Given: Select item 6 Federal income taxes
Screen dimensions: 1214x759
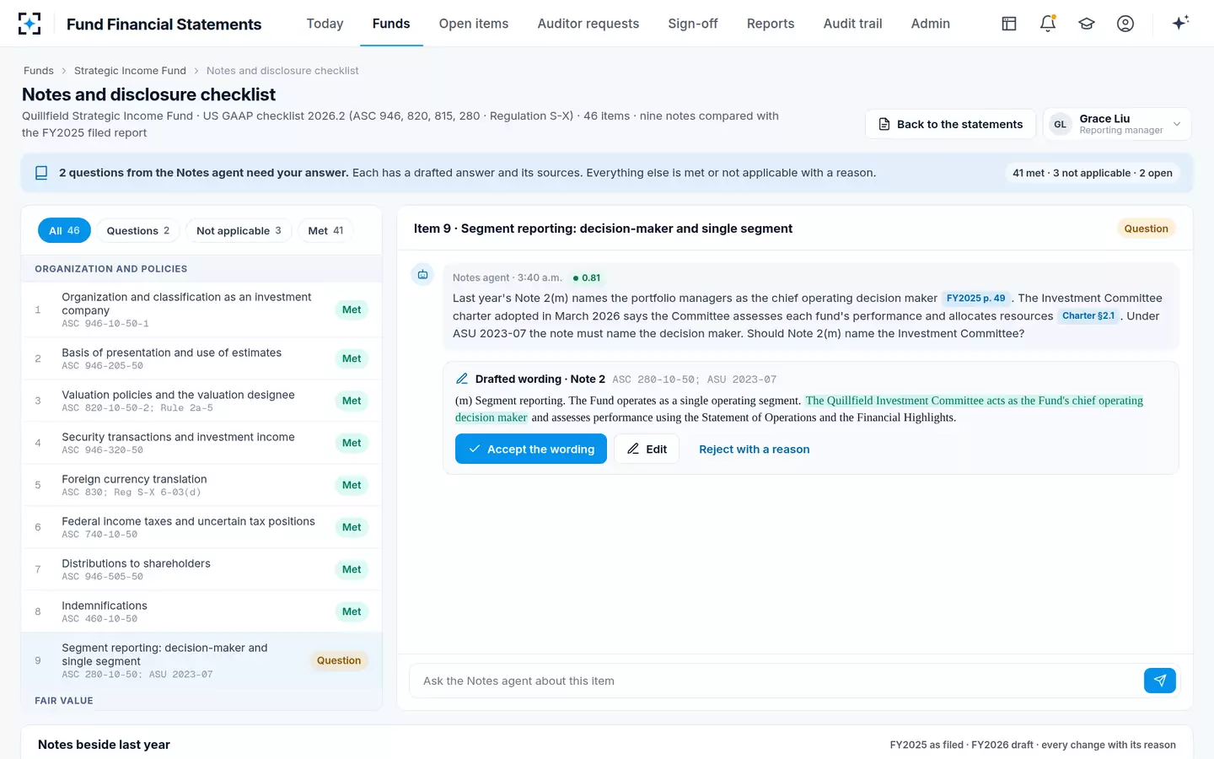Looking at the screenshot, I should pos(201,527).
